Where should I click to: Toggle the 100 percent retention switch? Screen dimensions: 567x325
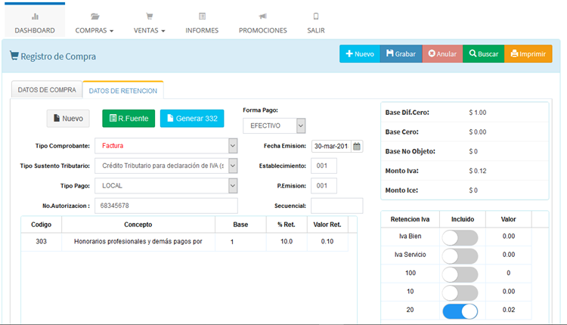click(460, 274)
